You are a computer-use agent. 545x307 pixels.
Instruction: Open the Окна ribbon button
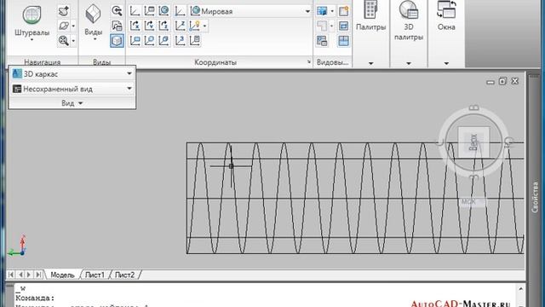coord(446,15)
